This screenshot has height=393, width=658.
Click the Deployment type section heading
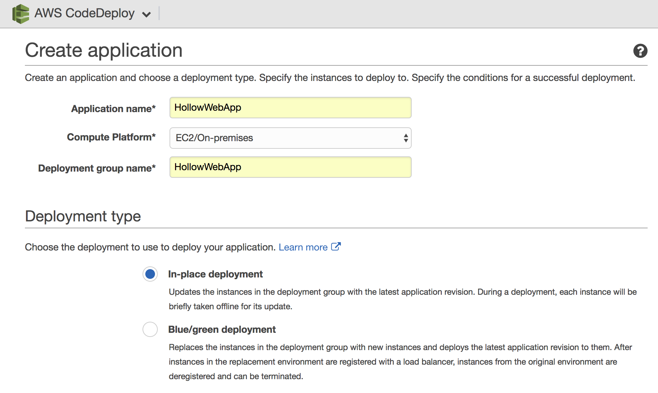[x=83, y=216]
